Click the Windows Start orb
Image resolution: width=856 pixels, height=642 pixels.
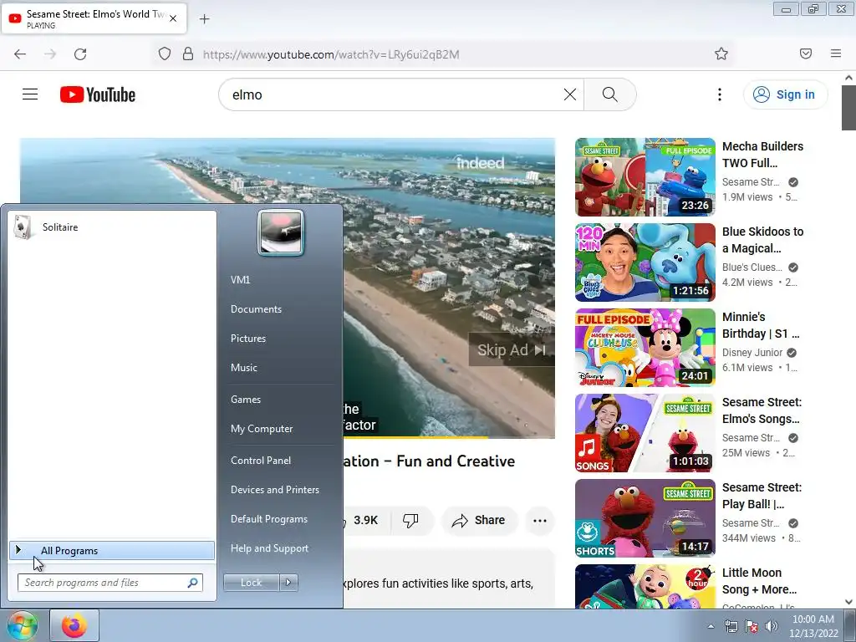click(x=22, y=625)
